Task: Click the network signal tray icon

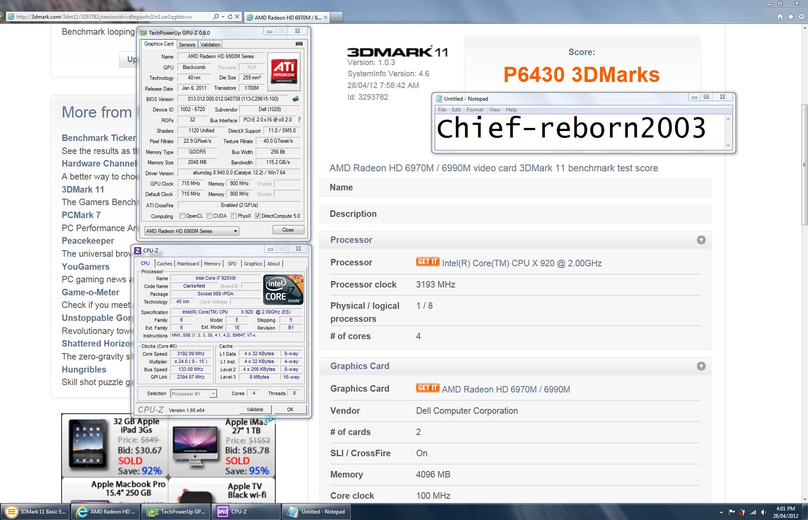Action: pos(752,512)
